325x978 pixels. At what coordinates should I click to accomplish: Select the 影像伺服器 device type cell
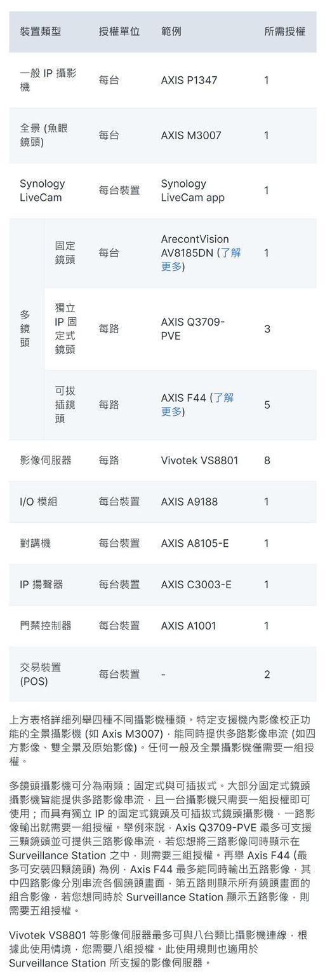(46, 460)
